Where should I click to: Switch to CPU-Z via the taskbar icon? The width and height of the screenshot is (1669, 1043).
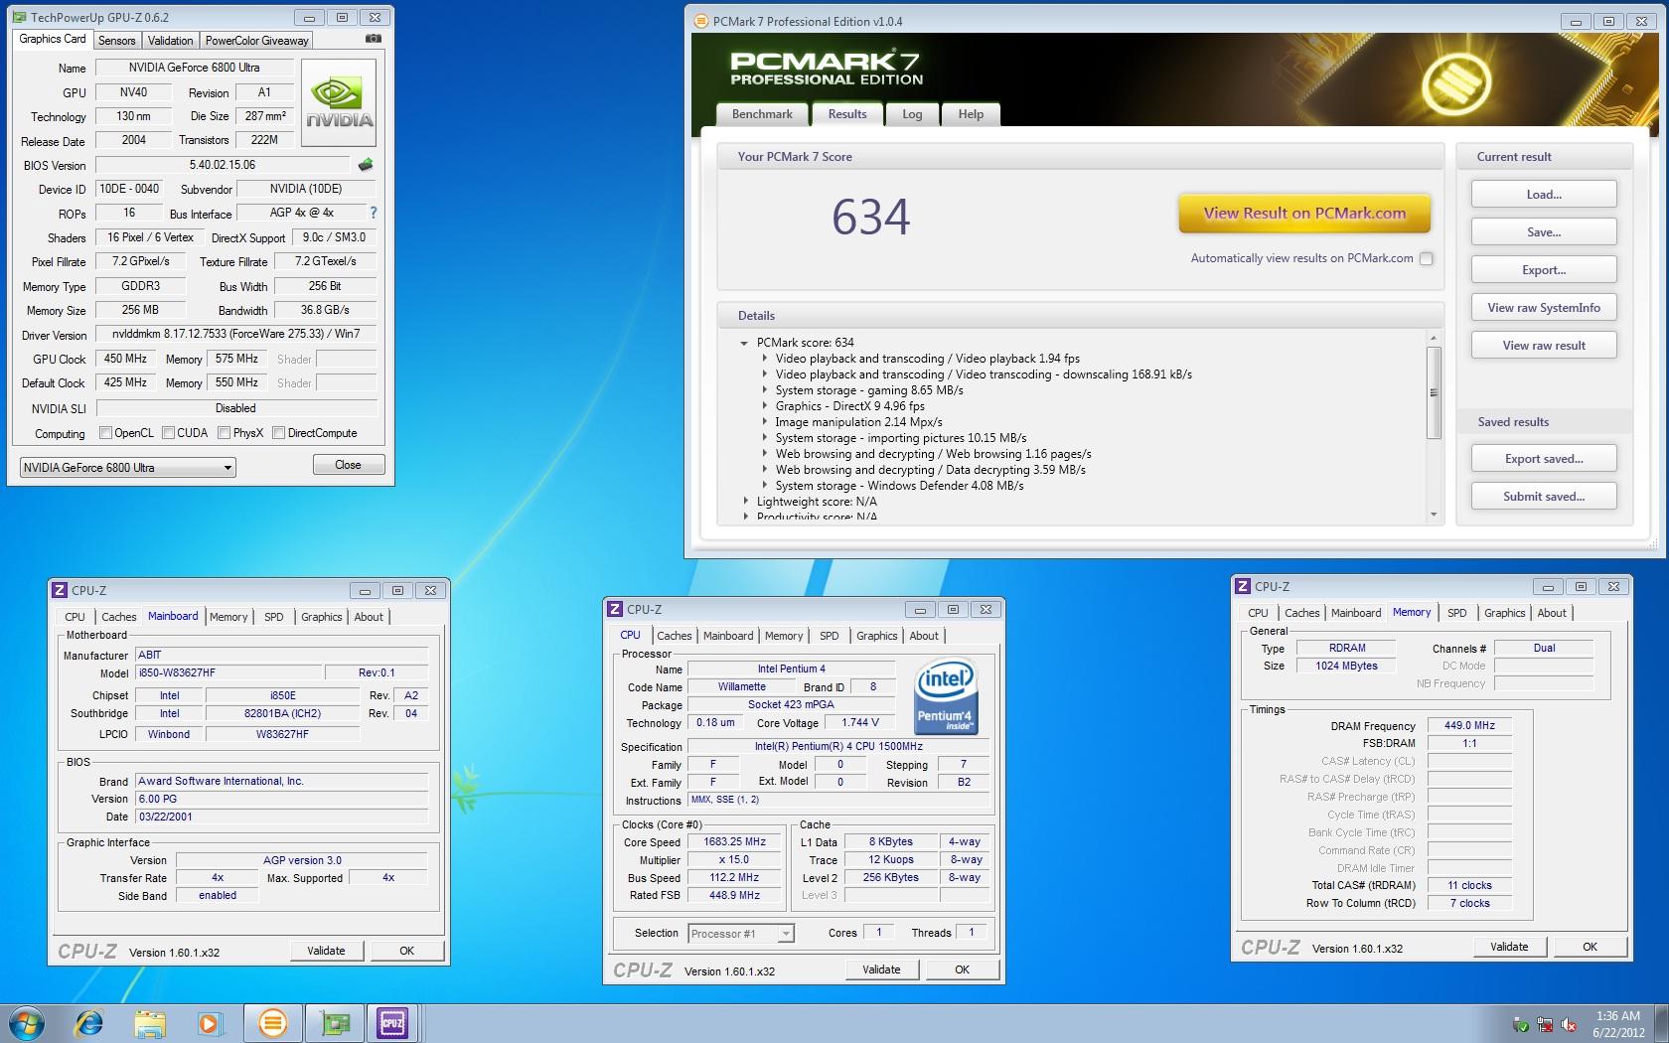pyautogui.click(x=393, y=1022)
